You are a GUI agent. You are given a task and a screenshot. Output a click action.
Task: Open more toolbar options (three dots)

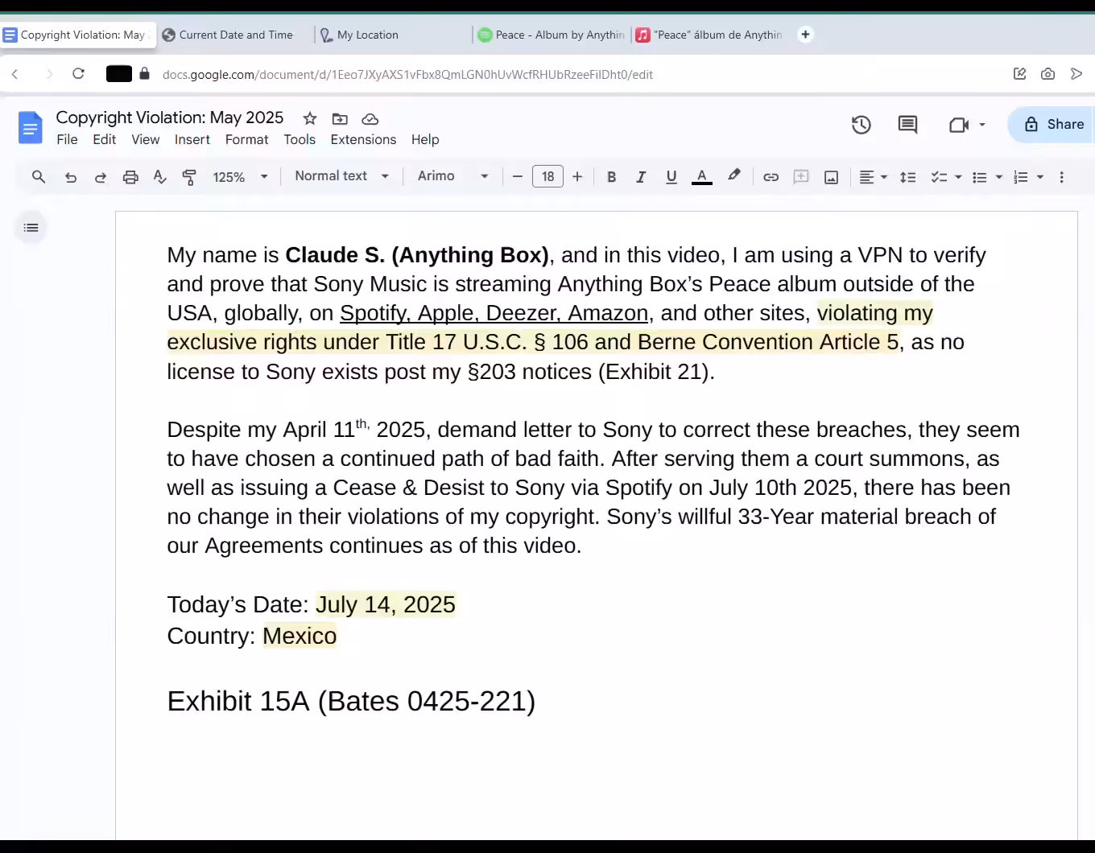(x=1062, y=177)
